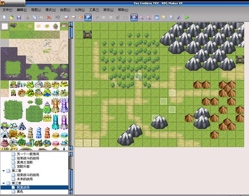The height and width of the screenshot is (196, 249).
Task: Open the 绘图(D) menu
Action: [x=65, y=10]
